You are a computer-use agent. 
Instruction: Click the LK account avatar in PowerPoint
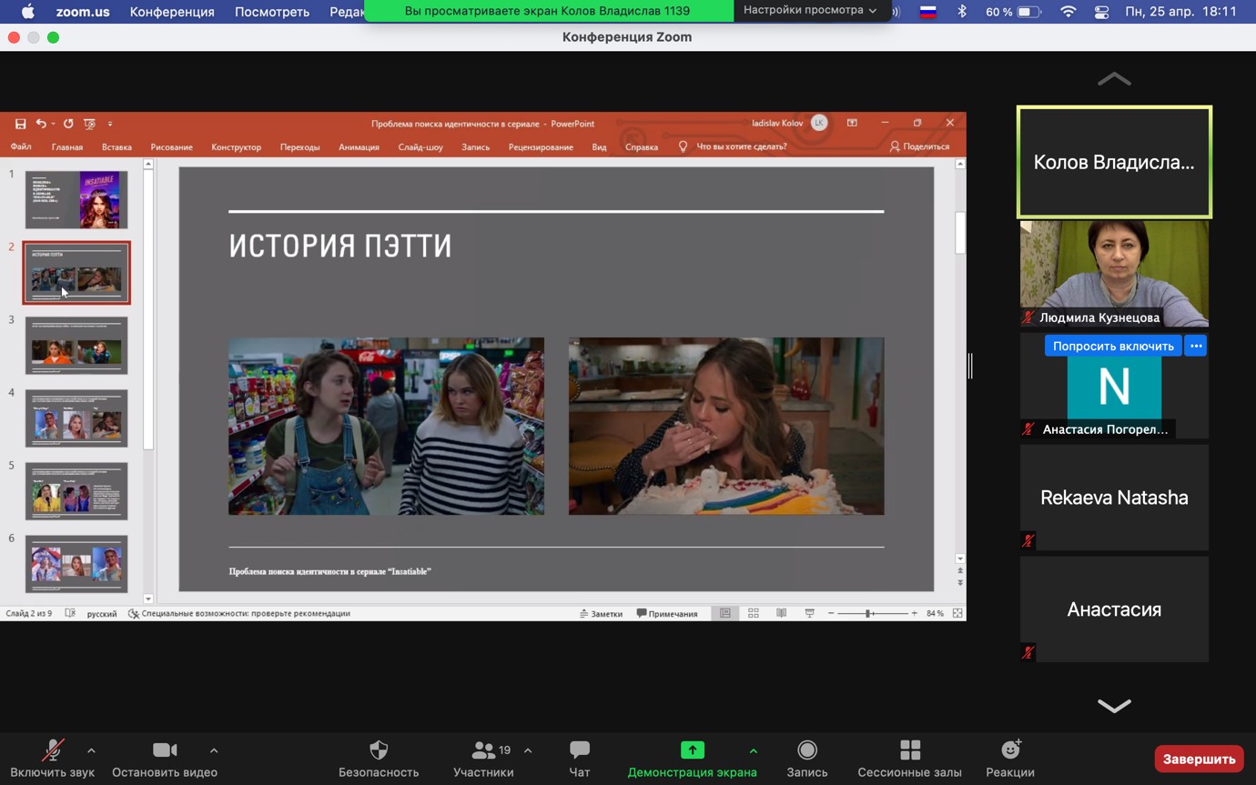[x=819, y=123]
